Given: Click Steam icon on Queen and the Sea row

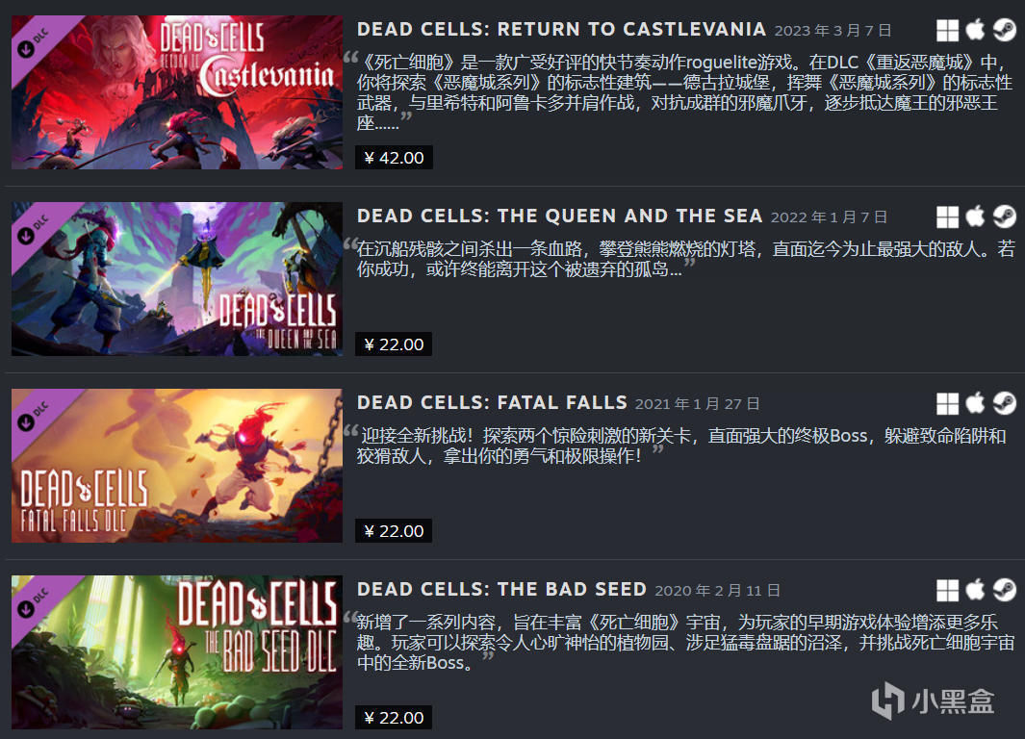Looking at the screenshot, I should [x=1005, y=217].
